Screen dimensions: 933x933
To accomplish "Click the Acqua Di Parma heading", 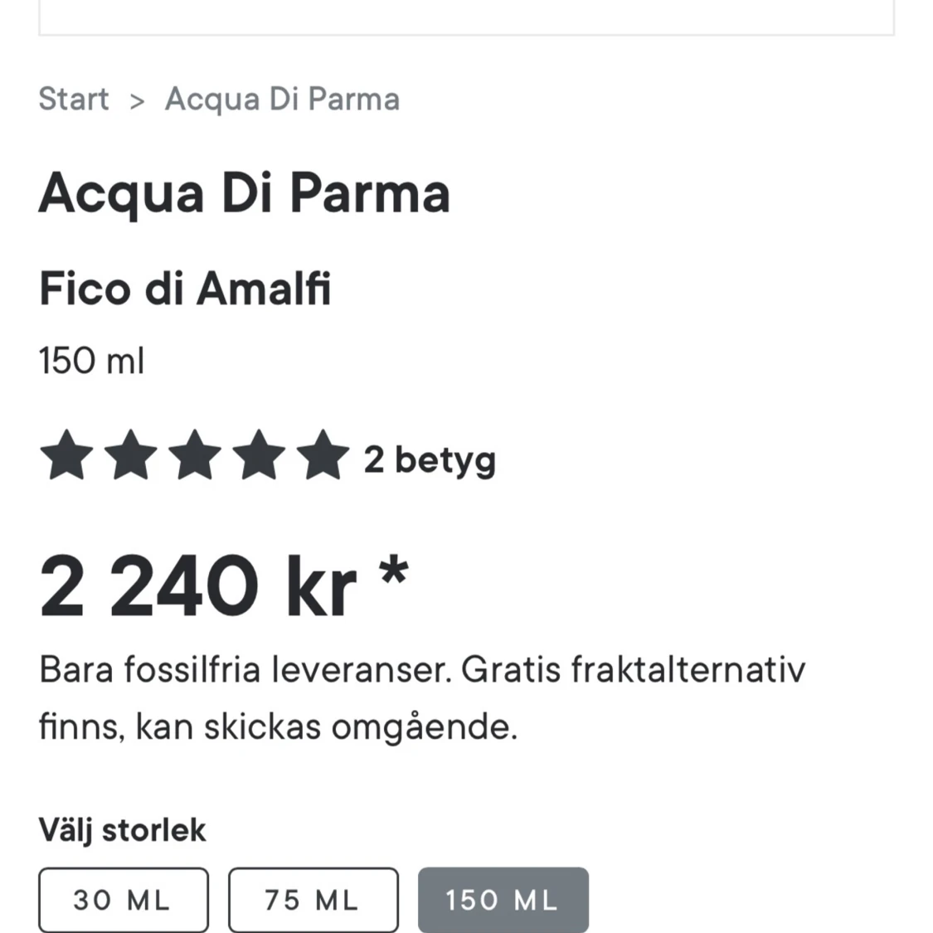I will 245,194.
